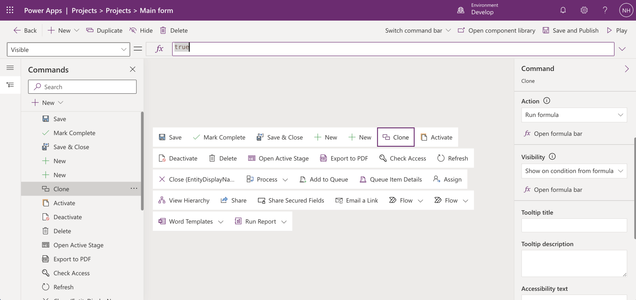Click the View Hierarchy command in preview

coord(184,200)
